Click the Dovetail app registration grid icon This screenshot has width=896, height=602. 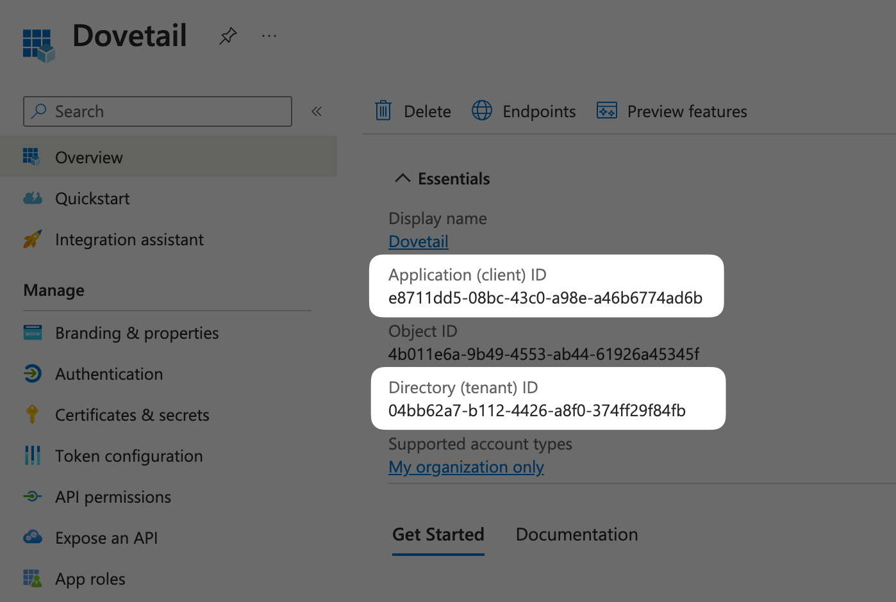click(38, 45)
